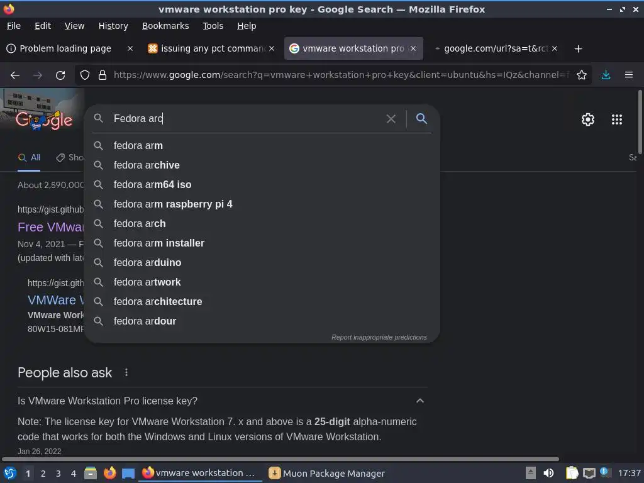Switch to virtual desktop 4
This screenshot has width=644, height=483.
(x=74, y=474)
